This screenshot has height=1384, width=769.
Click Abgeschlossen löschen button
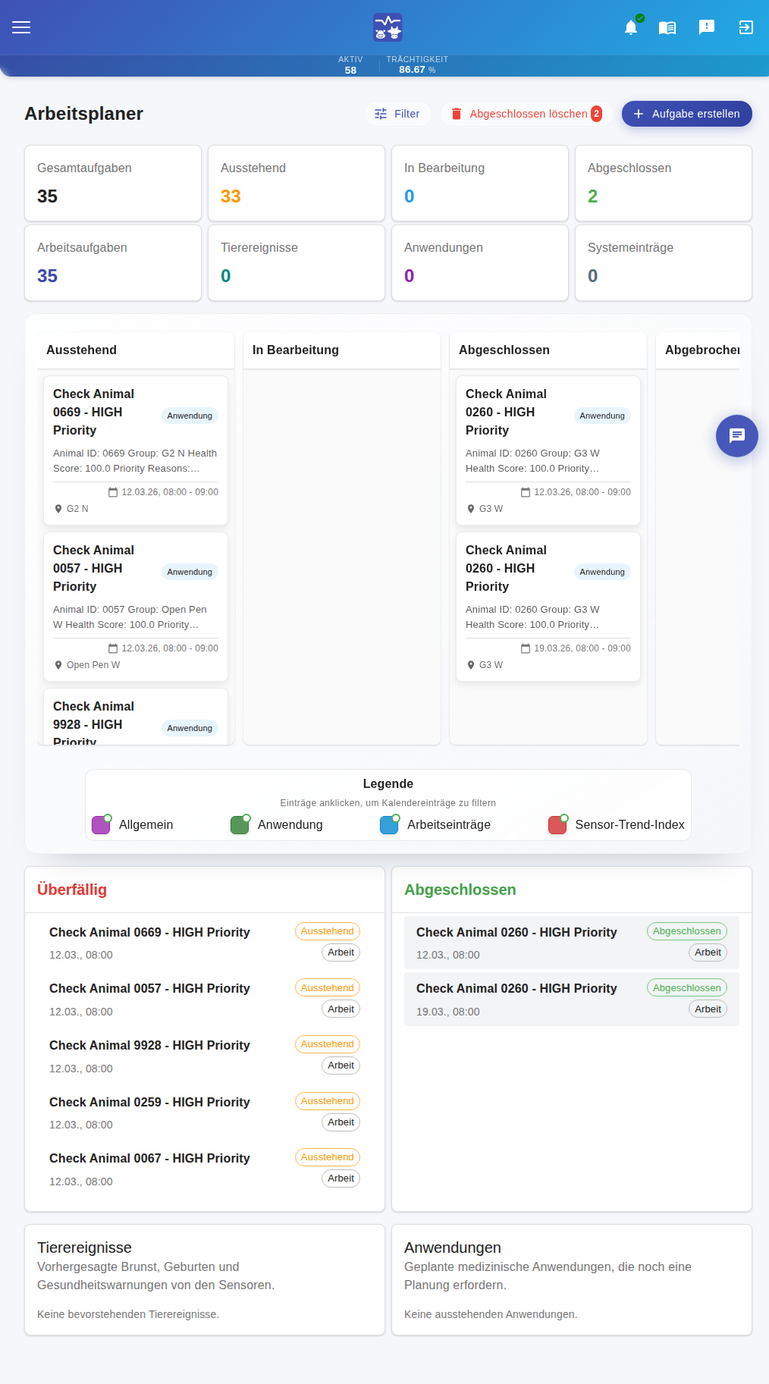click(x=527, y=114)
